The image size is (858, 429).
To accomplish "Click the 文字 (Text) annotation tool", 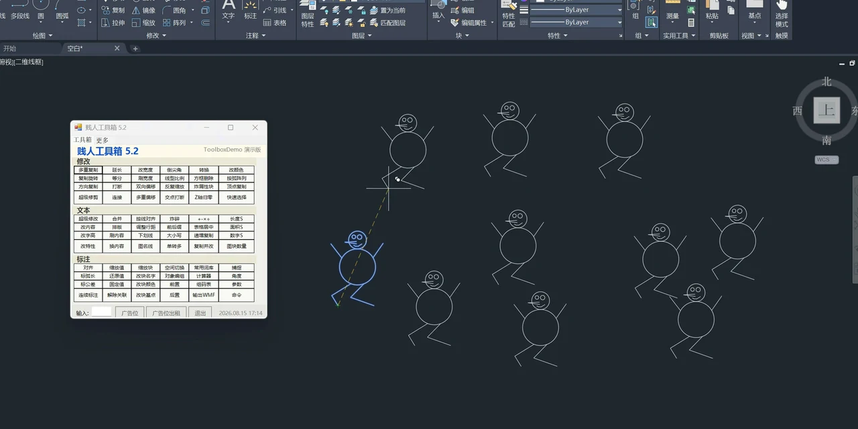I will pos(229,11).
